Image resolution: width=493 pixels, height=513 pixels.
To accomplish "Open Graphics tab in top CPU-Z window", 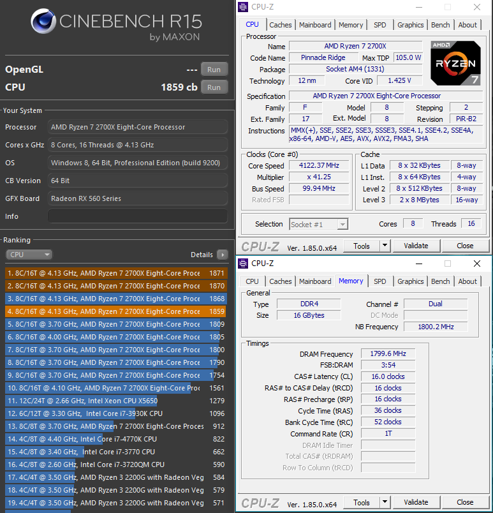I will (x=410, y=25).
